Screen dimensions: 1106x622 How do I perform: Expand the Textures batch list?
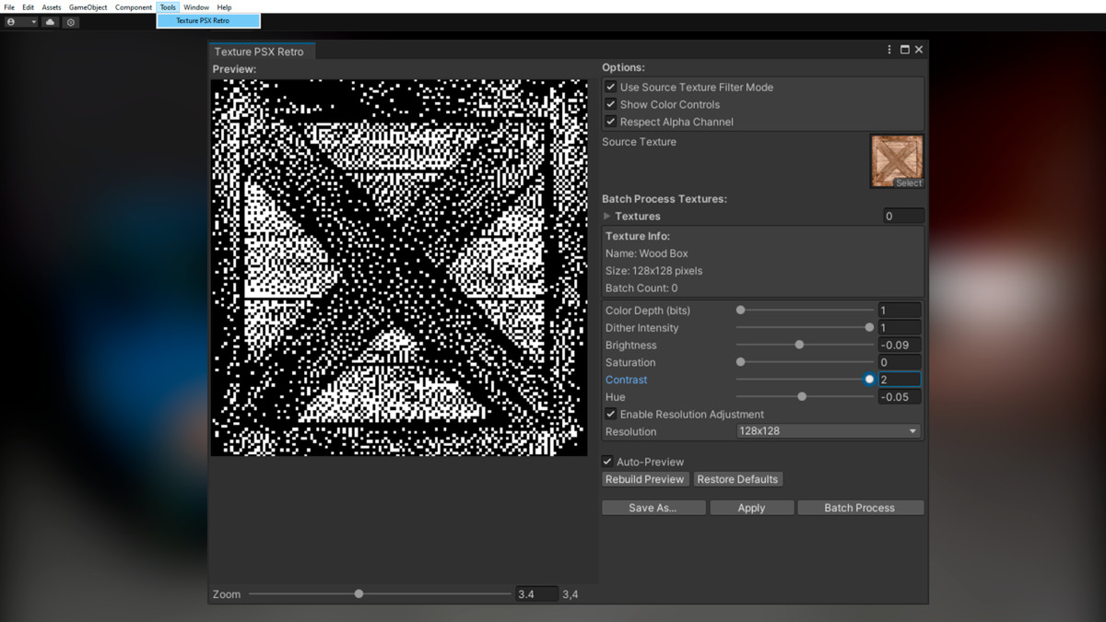(607, 217)
